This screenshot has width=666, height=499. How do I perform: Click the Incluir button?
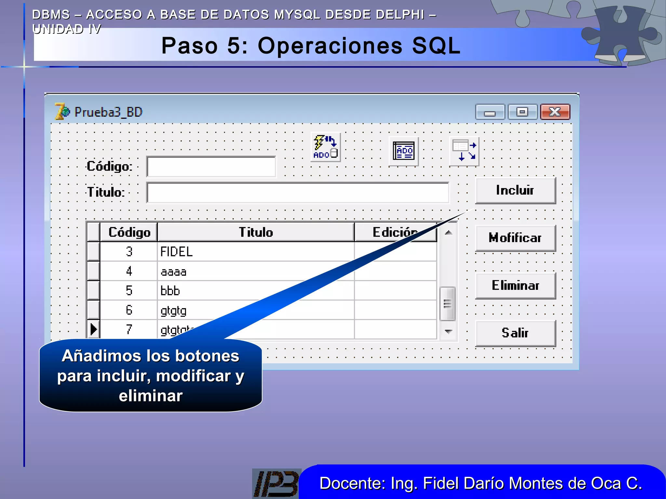pos(515,190)
